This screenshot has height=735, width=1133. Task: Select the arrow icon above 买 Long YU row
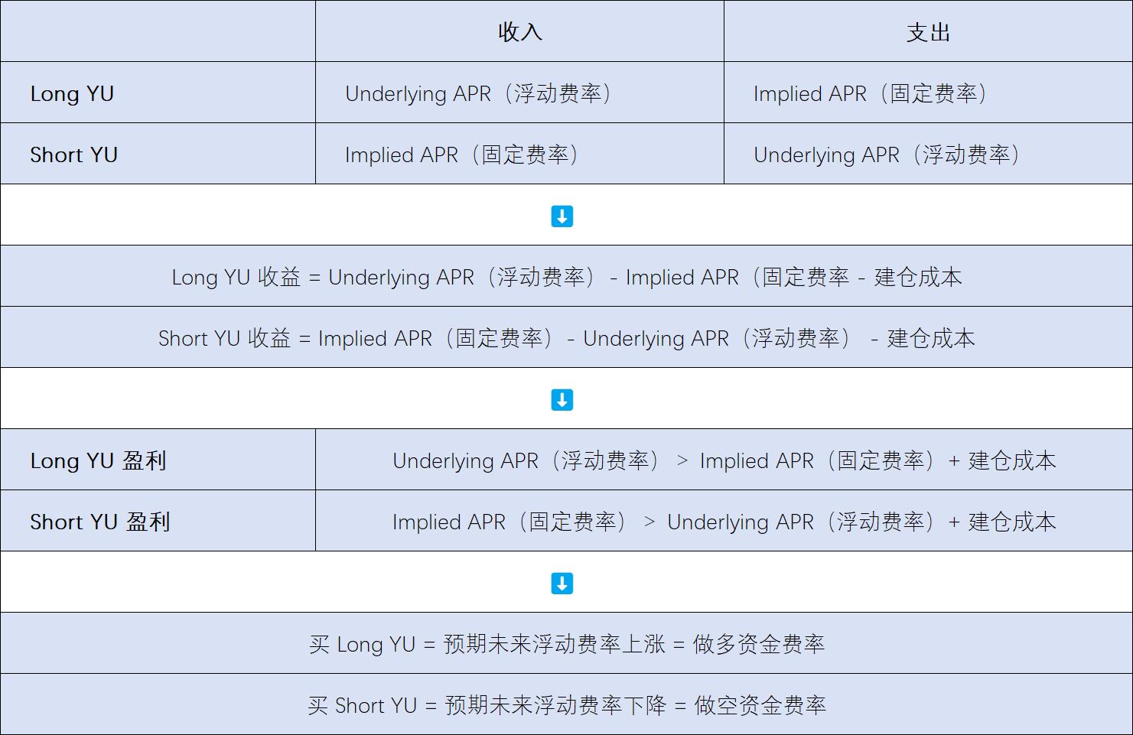click(562, 582)
